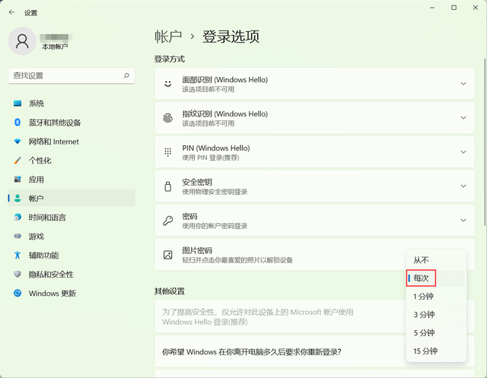Screen dimensions: 487x378
Task: Open 系统 in the sidebar
Action: (72, 103)
